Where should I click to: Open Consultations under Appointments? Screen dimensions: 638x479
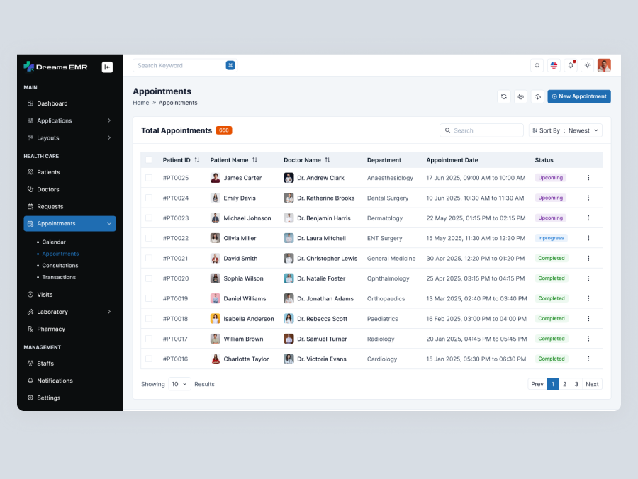60,266
